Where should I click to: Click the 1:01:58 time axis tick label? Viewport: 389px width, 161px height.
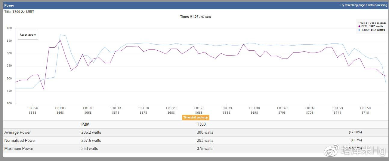pyautogui.click(x=365, y=108)
